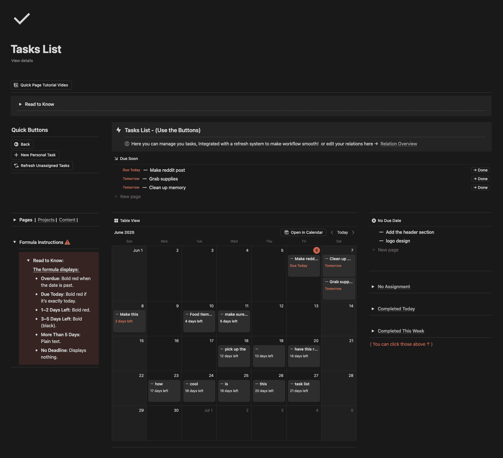Expand the Pages toggle
The height and width of the screenshot is (458, 503).
[x=15, y=220]
